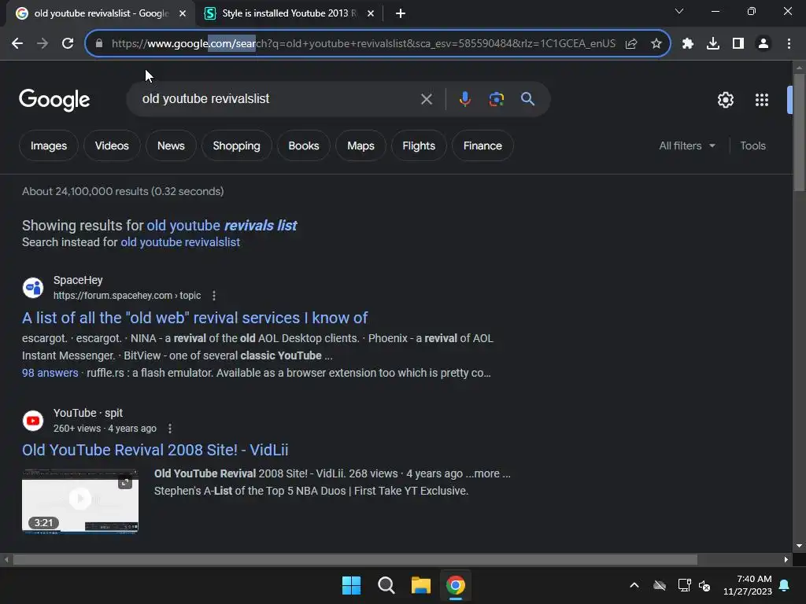Click inside the Google search field
Image resolution: width=806 pixels, height=604 pixels.
278,99
